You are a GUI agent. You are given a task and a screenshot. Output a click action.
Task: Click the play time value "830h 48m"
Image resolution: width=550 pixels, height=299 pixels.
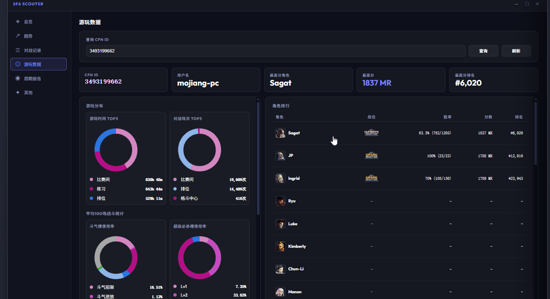tap(154, 180)
